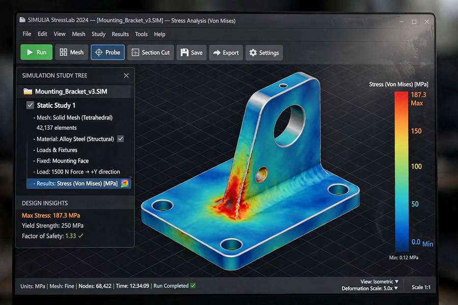The height and width of the screenshot is (305, 458).
Task: Open the Results menu
Action: coord(120,34)
